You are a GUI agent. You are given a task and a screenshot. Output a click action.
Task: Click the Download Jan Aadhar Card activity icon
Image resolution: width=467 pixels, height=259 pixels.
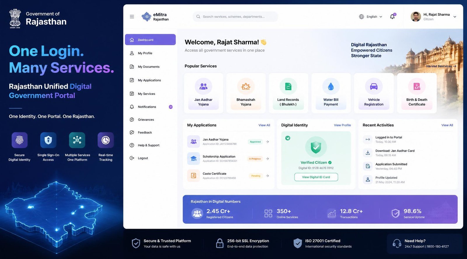pyautogui.click(x=368, y=153)
